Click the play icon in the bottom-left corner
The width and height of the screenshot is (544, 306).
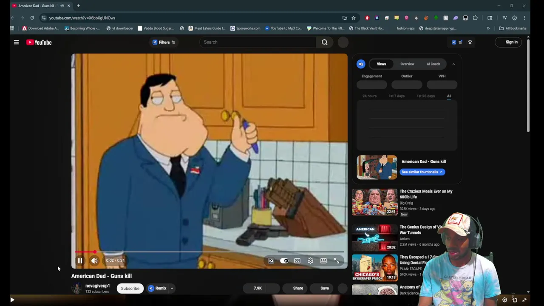[12, 300]
